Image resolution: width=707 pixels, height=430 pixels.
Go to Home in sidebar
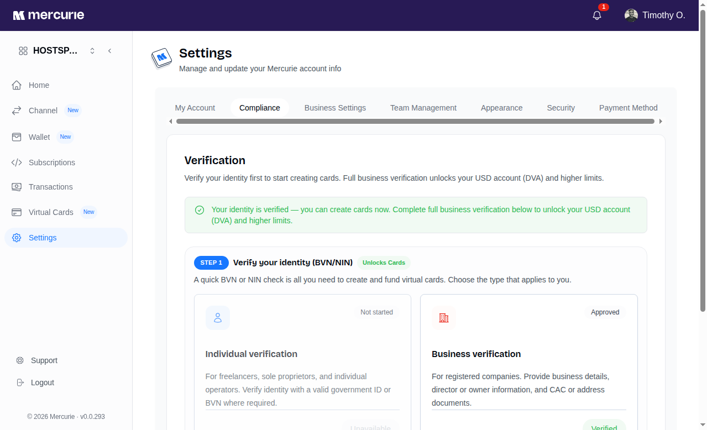point(39,85)
